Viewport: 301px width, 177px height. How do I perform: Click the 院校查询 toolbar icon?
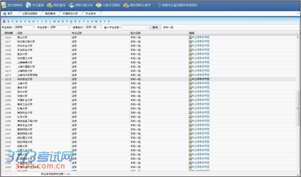[x=50, y=5]
